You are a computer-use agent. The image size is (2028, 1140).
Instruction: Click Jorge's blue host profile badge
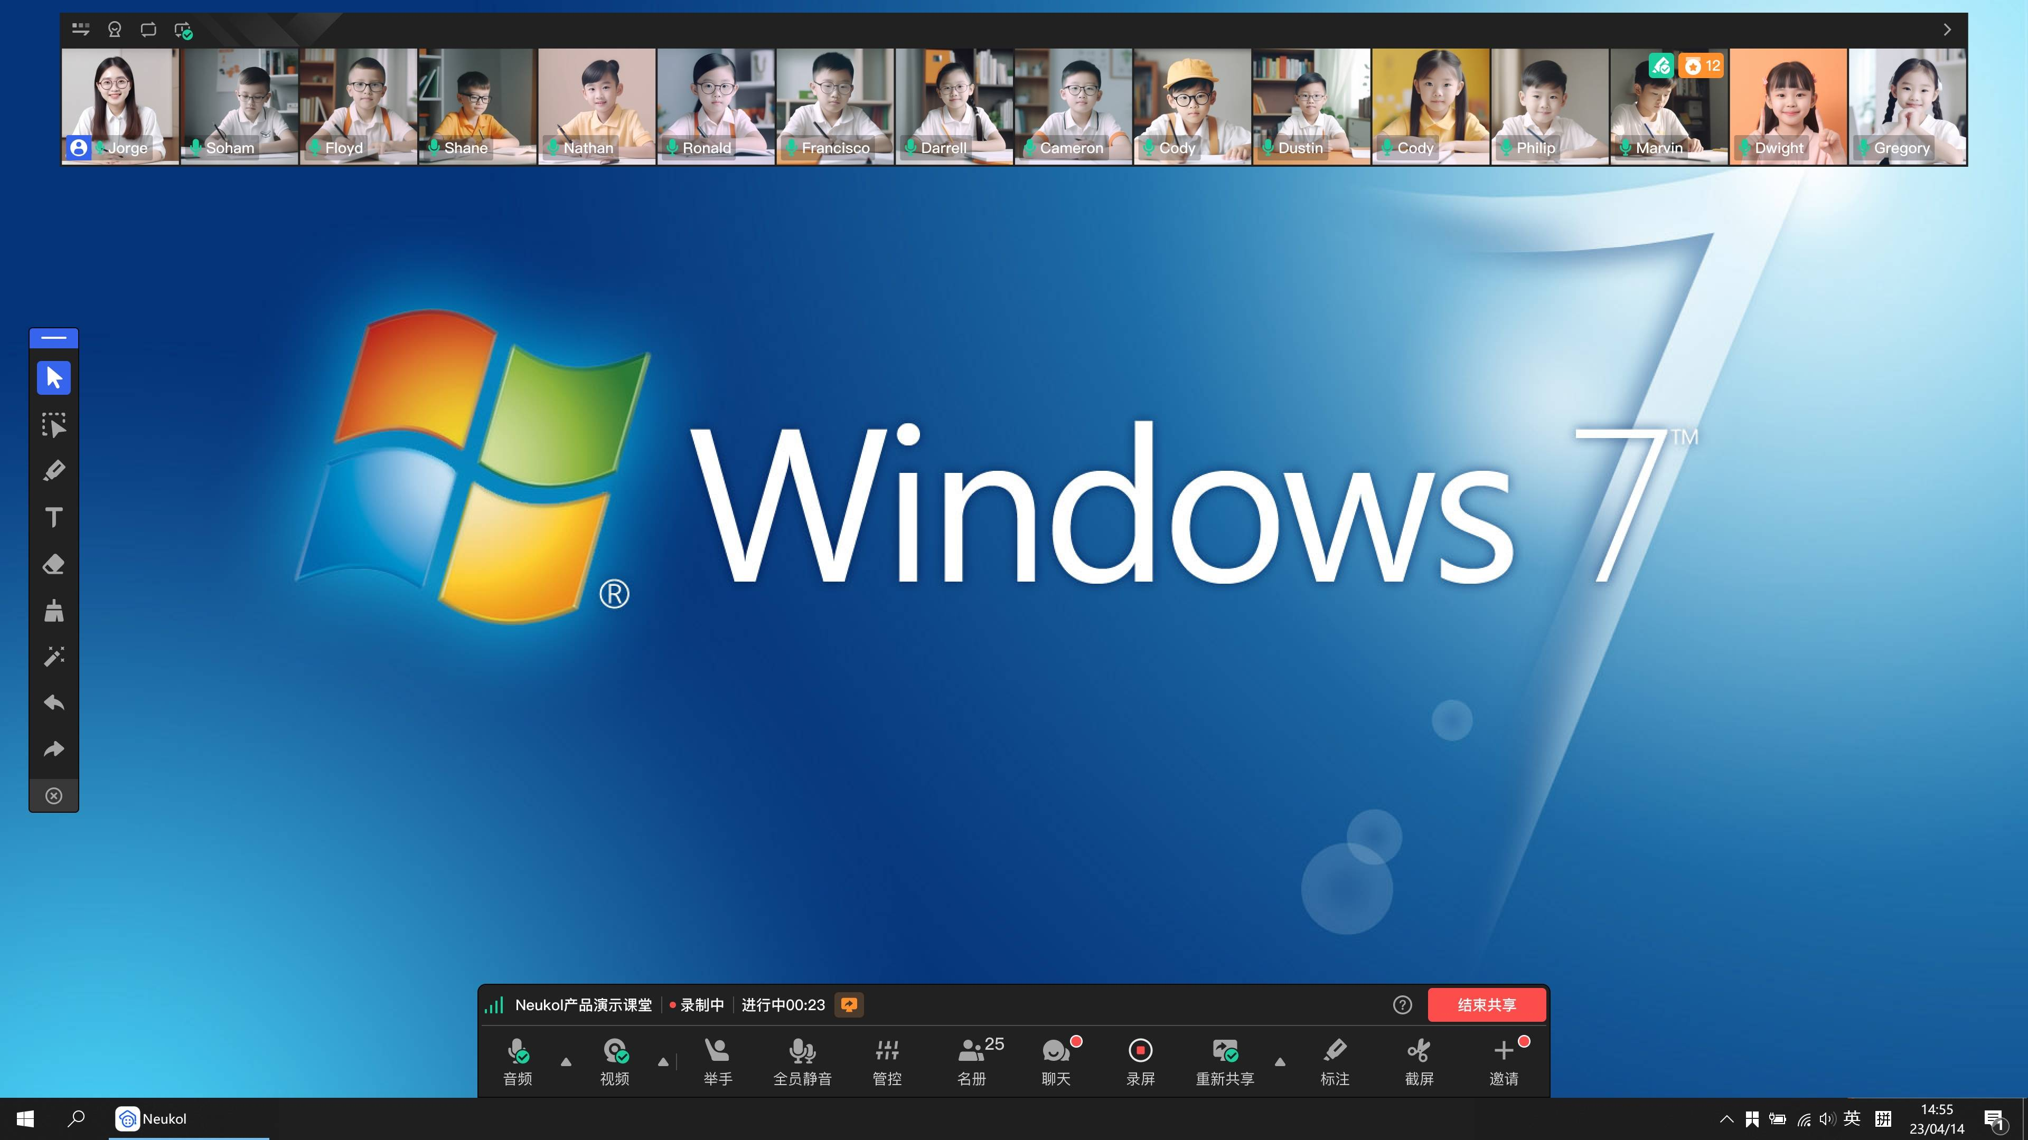point(78,147)
